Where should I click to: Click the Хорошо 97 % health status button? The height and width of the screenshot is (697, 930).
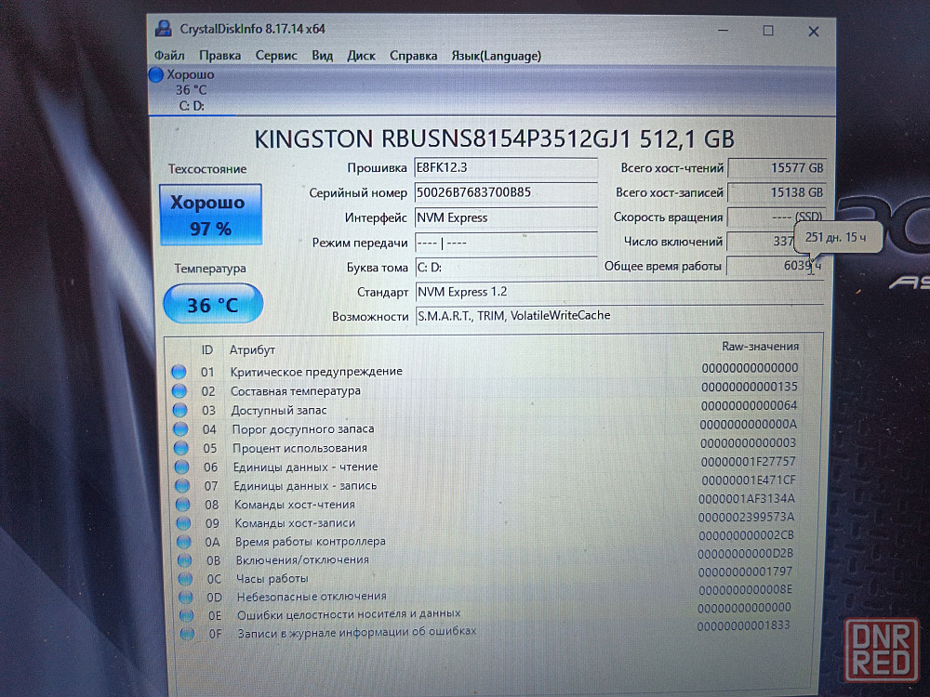tap(210, 215)
